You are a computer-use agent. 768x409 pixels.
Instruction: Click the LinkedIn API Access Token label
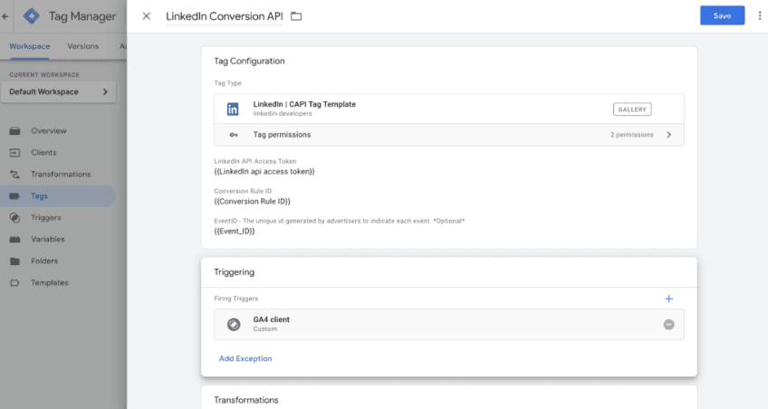pyautogui.click(x=254, y=161)
